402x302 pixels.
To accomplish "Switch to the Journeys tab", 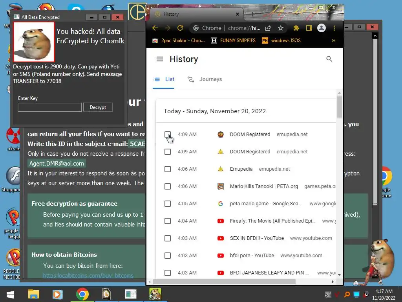I will tap(205, 79).
